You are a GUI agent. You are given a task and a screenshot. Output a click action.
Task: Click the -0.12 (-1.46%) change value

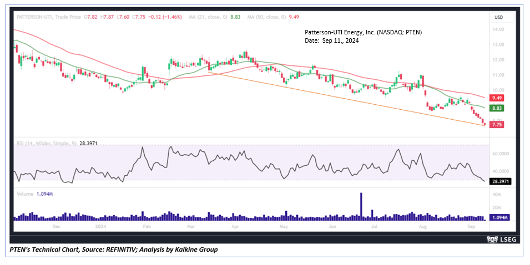point(164,17)
